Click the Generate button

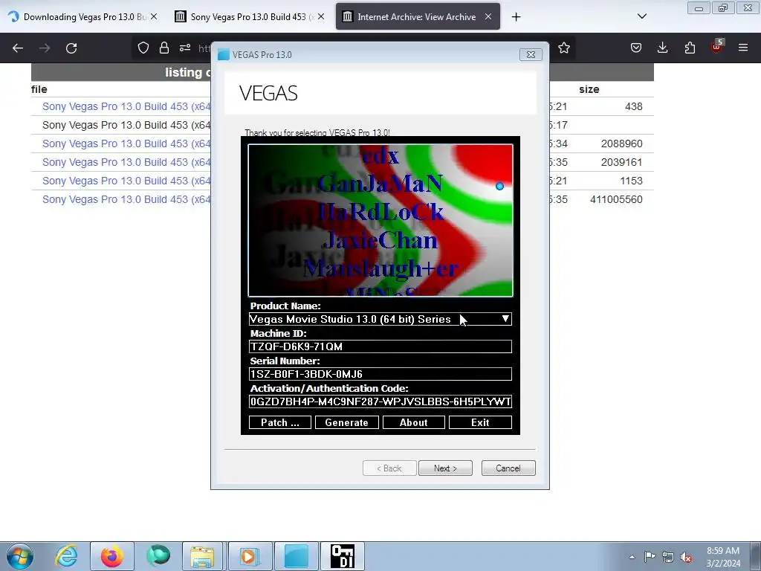pyautogui.click(x=346, y=422)
